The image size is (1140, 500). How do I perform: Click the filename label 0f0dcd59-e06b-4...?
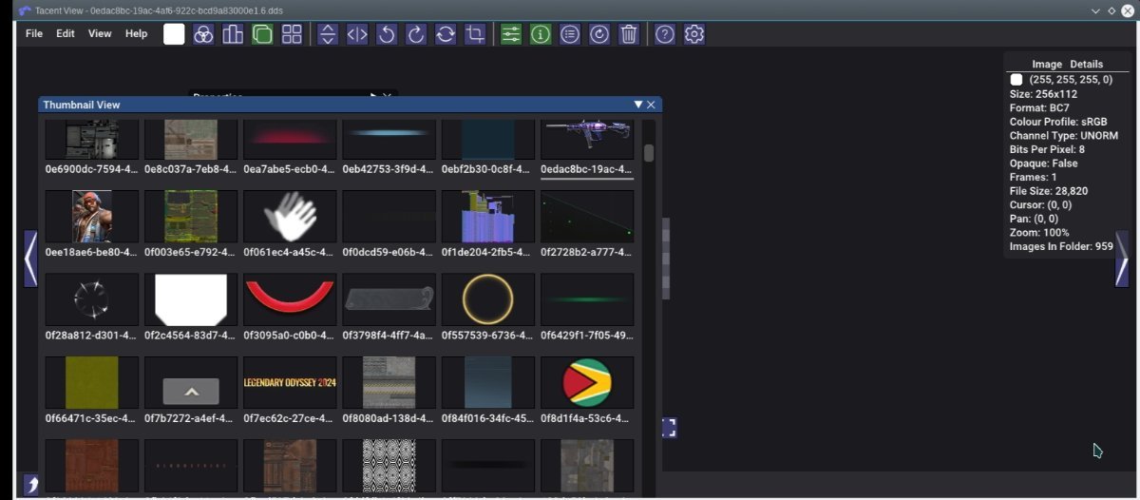(389, 253)
